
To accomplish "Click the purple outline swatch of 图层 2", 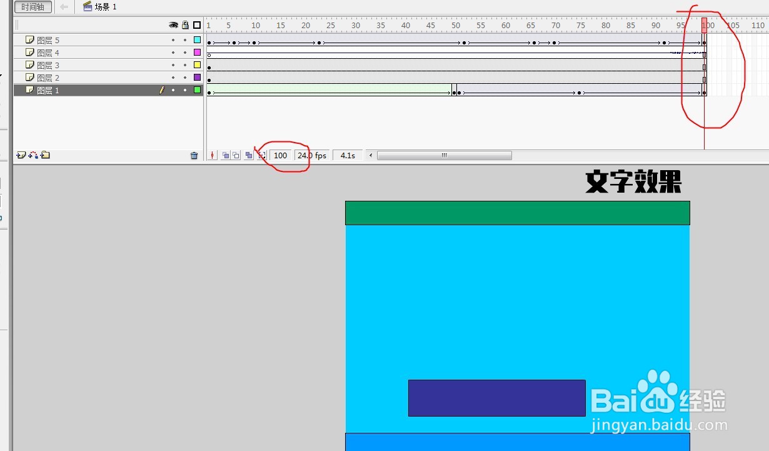I will tap(197, 78).
